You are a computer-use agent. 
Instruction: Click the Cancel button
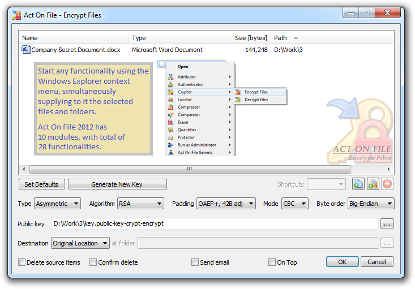[x=377, y=262]
